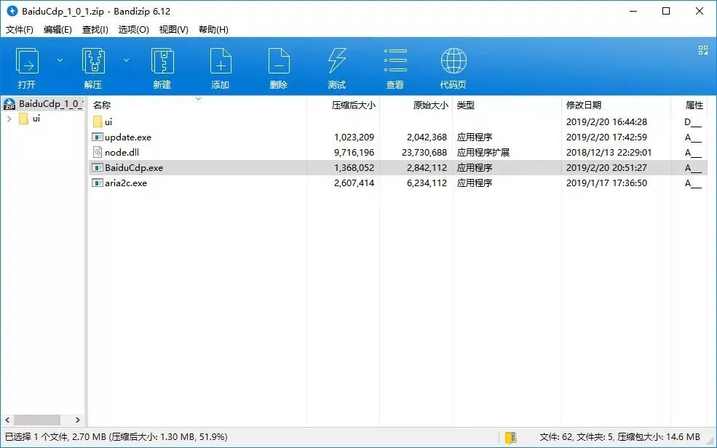
Task: Click the zip archive icon in the tree root
Action: [9, 104]
